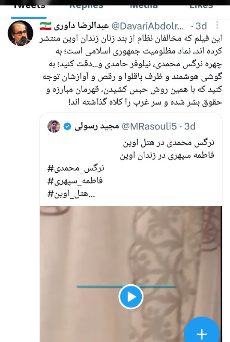Screen dimensions: 230x342
Task: Click the Iran flag emoji beside name
Action: (46, 26)
